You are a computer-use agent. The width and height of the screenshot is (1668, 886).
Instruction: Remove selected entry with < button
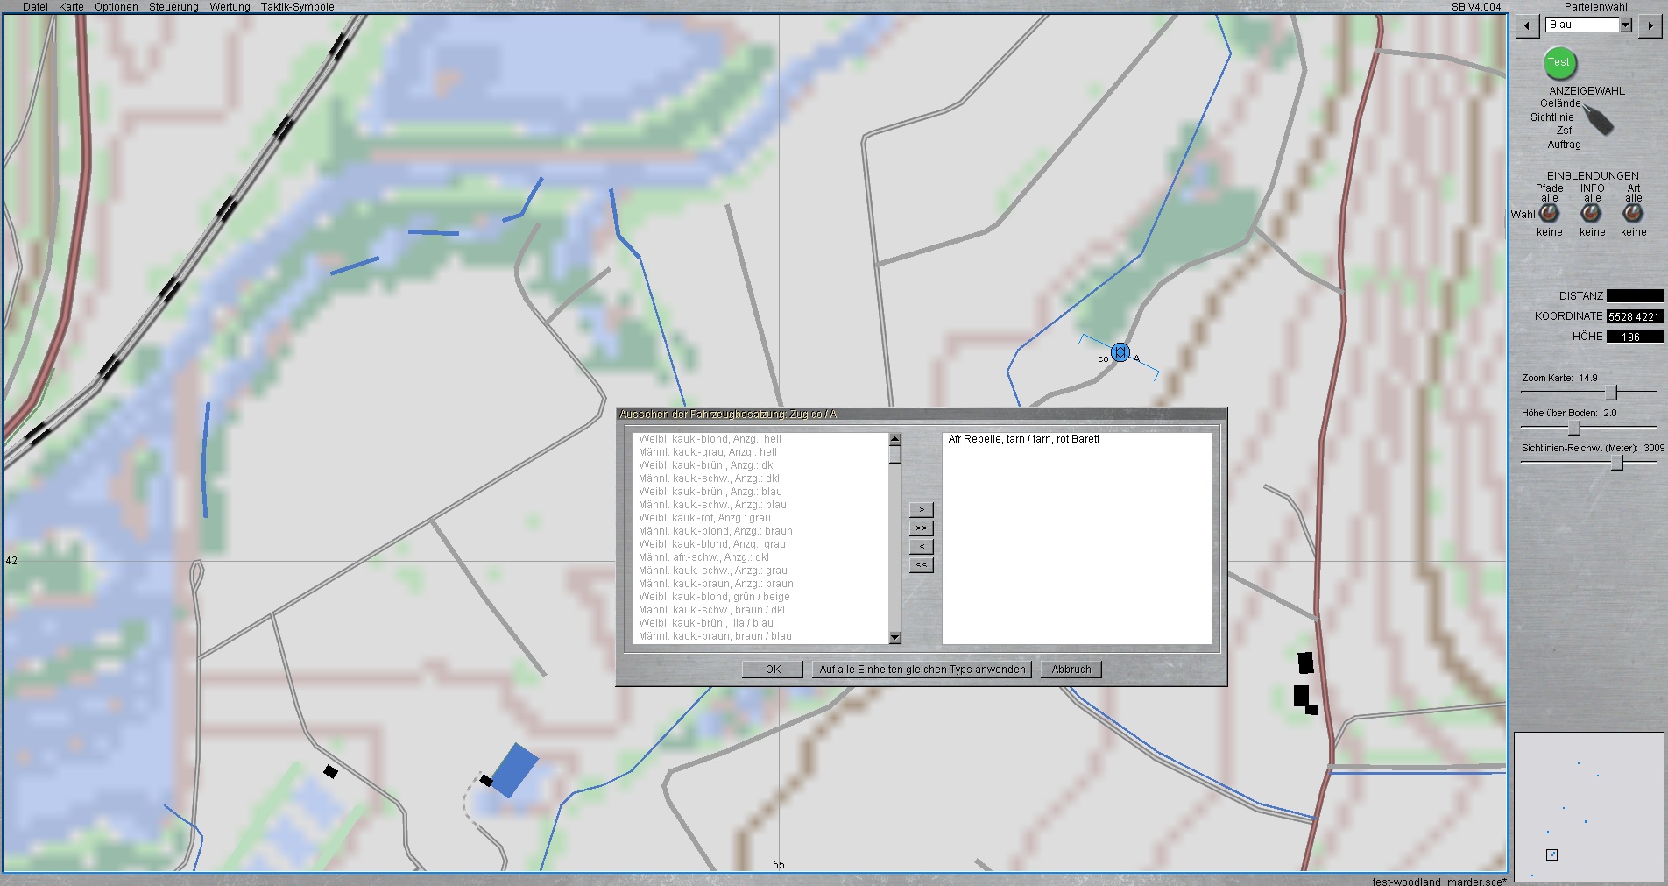click(x=921, y=546)
